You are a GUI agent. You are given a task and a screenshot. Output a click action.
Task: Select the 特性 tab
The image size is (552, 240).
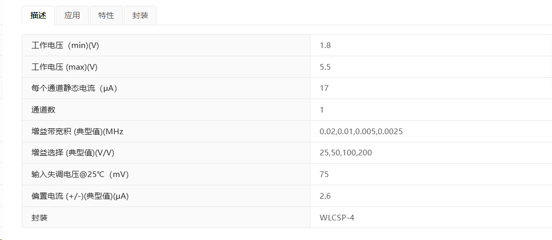106,15
